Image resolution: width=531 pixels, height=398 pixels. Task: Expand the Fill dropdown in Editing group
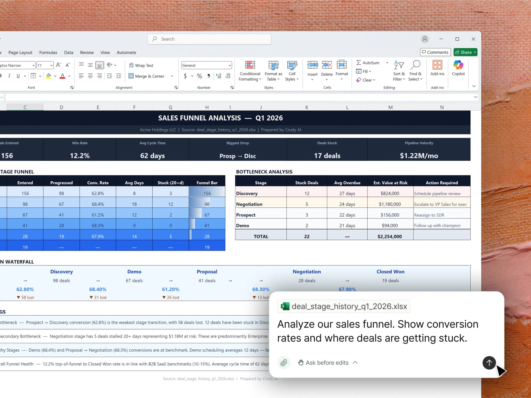pyautogui.click(x=370, y=71)
